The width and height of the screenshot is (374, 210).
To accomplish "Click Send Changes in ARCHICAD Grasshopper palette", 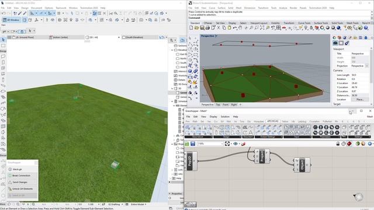I will [22, 182].
